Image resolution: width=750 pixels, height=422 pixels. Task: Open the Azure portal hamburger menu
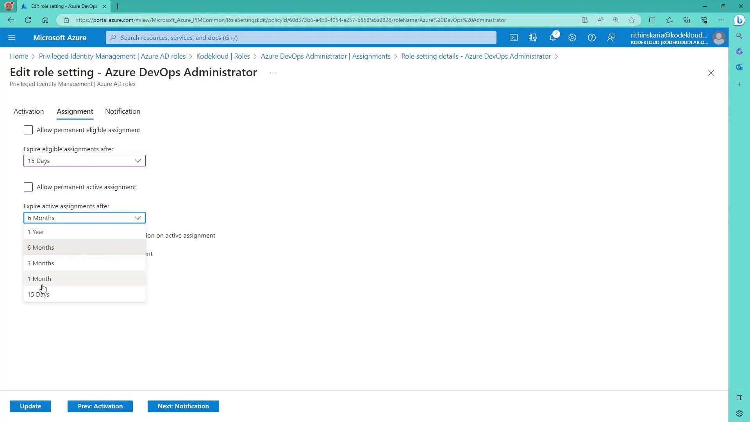point(12,38)
